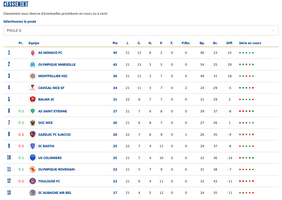This screenshot has height=200, width=282.
Task: Sort by the Pts column header
Action: [115, 43]
